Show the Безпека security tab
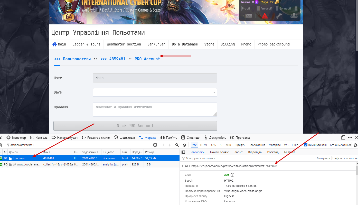This screenshot has height=205, width=358. click(x=290, y=152)
